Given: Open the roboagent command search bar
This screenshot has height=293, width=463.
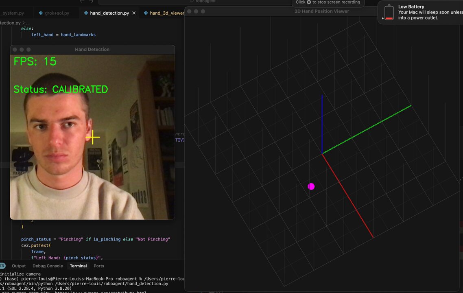Looking at the screenshot, I should (x=203, y=2).
